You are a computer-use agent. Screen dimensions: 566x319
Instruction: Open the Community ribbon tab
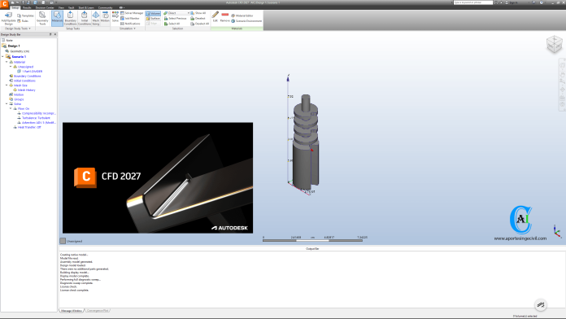[x=106, y=7]
